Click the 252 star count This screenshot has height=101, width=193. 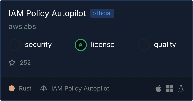pyautogui.click(x=25, y=63)
